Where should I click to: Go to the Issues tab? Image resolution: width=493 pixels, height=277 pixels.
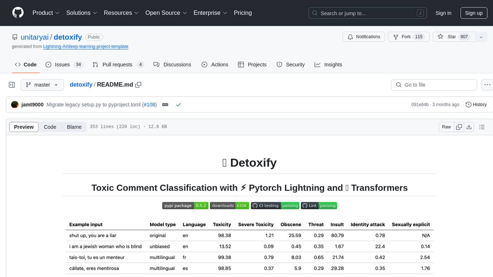click(64, 65)
